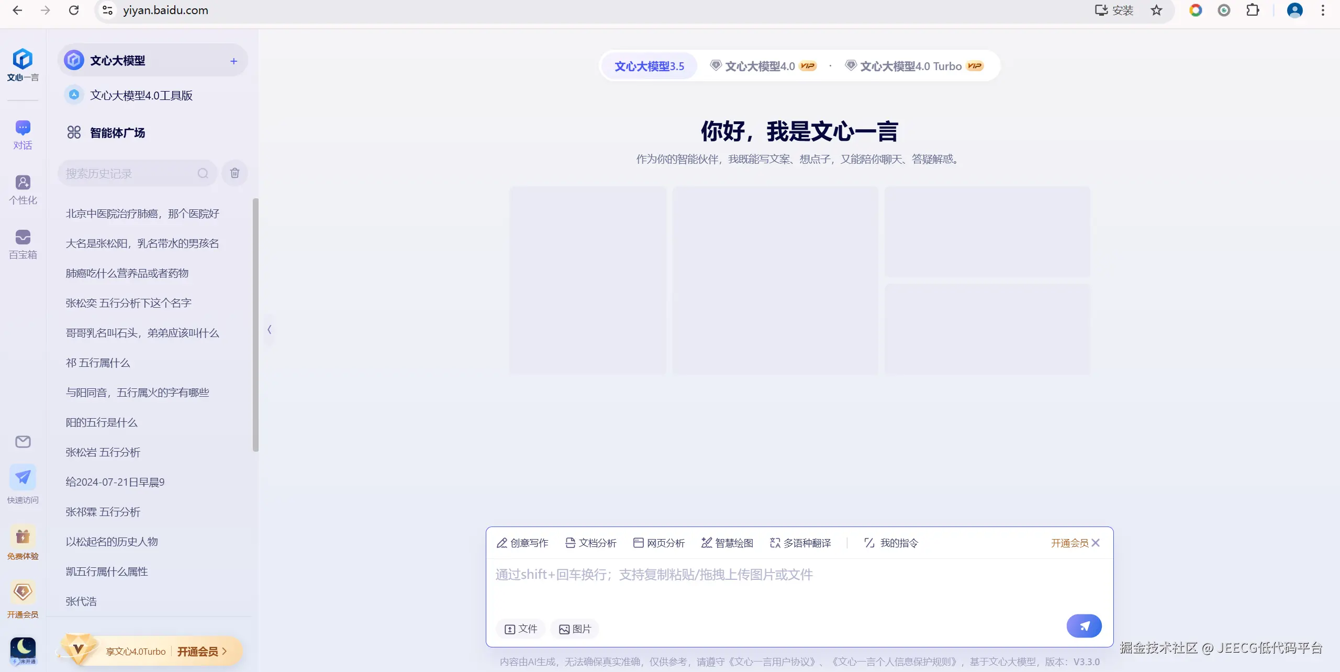This screenshot has height=672, width=1340.
Task: Open the 免费体验 gift icon
Action: point(23,537)
